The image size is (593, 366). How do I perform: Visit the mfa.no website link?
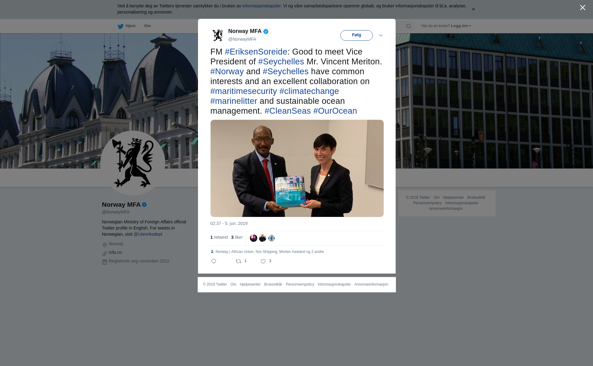(x=115, y=252)
